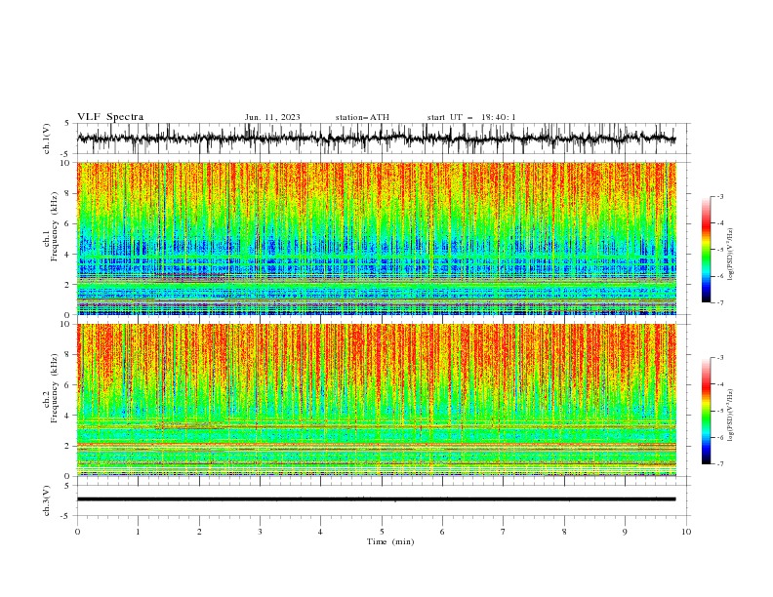Screen dimensions: 773x597
Task: Click the -5 label on lower colorbar
Action: point(720,411)
